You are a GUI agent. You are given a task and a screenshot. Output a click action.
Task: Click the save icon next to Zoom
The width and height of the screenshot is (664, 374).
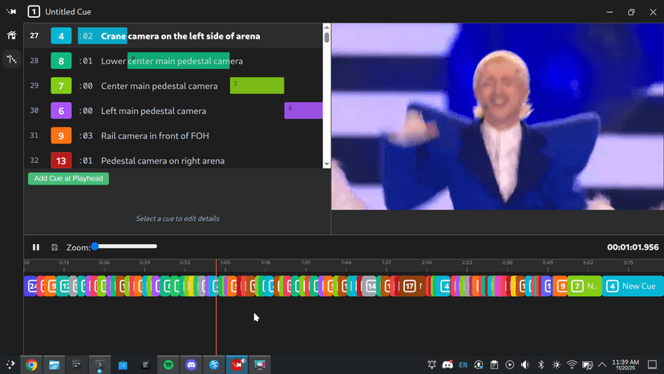pos(55,247)
